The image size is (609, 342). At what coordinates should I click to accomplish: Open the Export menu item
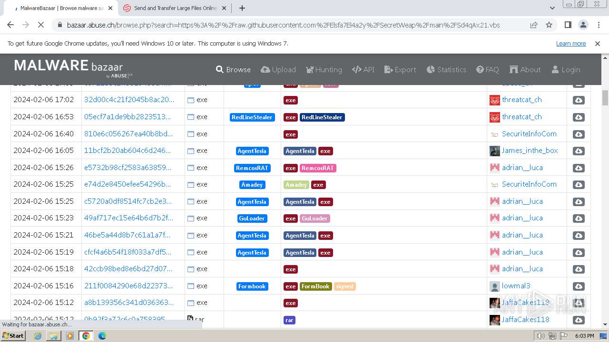point(400,69)
